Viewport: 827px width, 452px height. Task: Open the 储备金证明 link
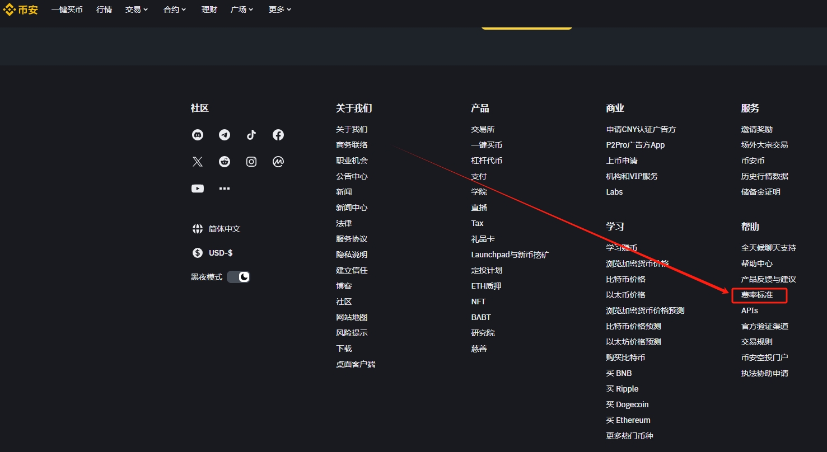point(761,192)
